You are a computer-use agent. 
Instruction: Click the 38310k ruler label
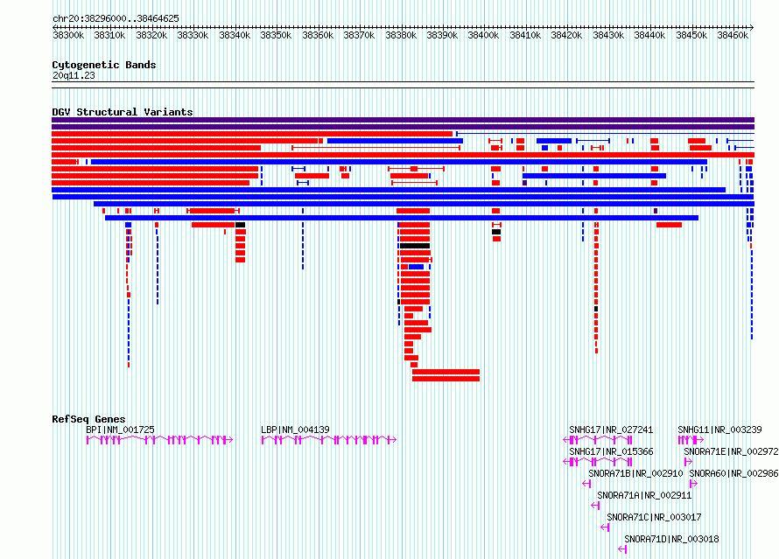(109, 35)
